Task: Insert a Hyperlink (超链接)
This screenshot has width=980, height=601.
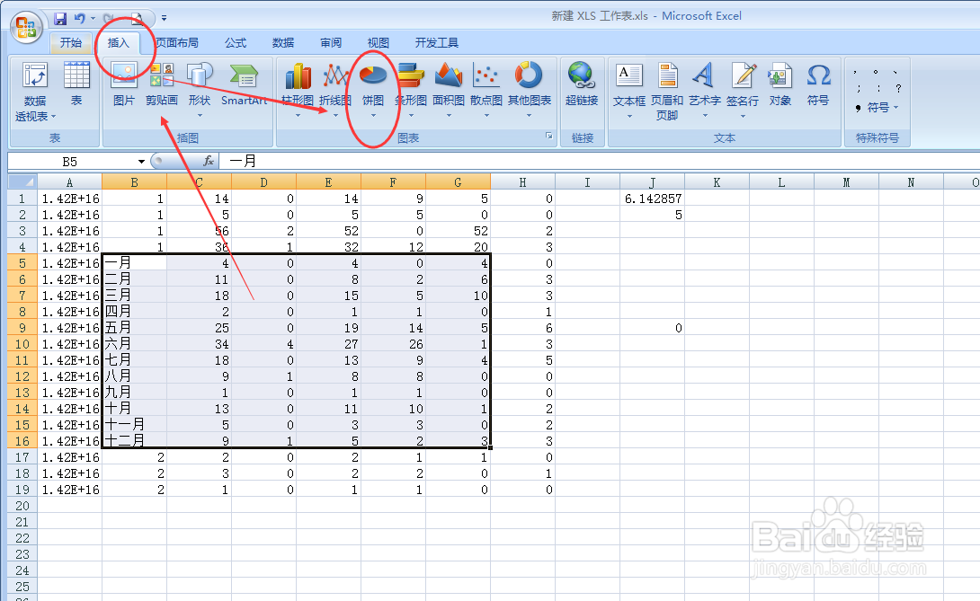Action: (582, 84)
